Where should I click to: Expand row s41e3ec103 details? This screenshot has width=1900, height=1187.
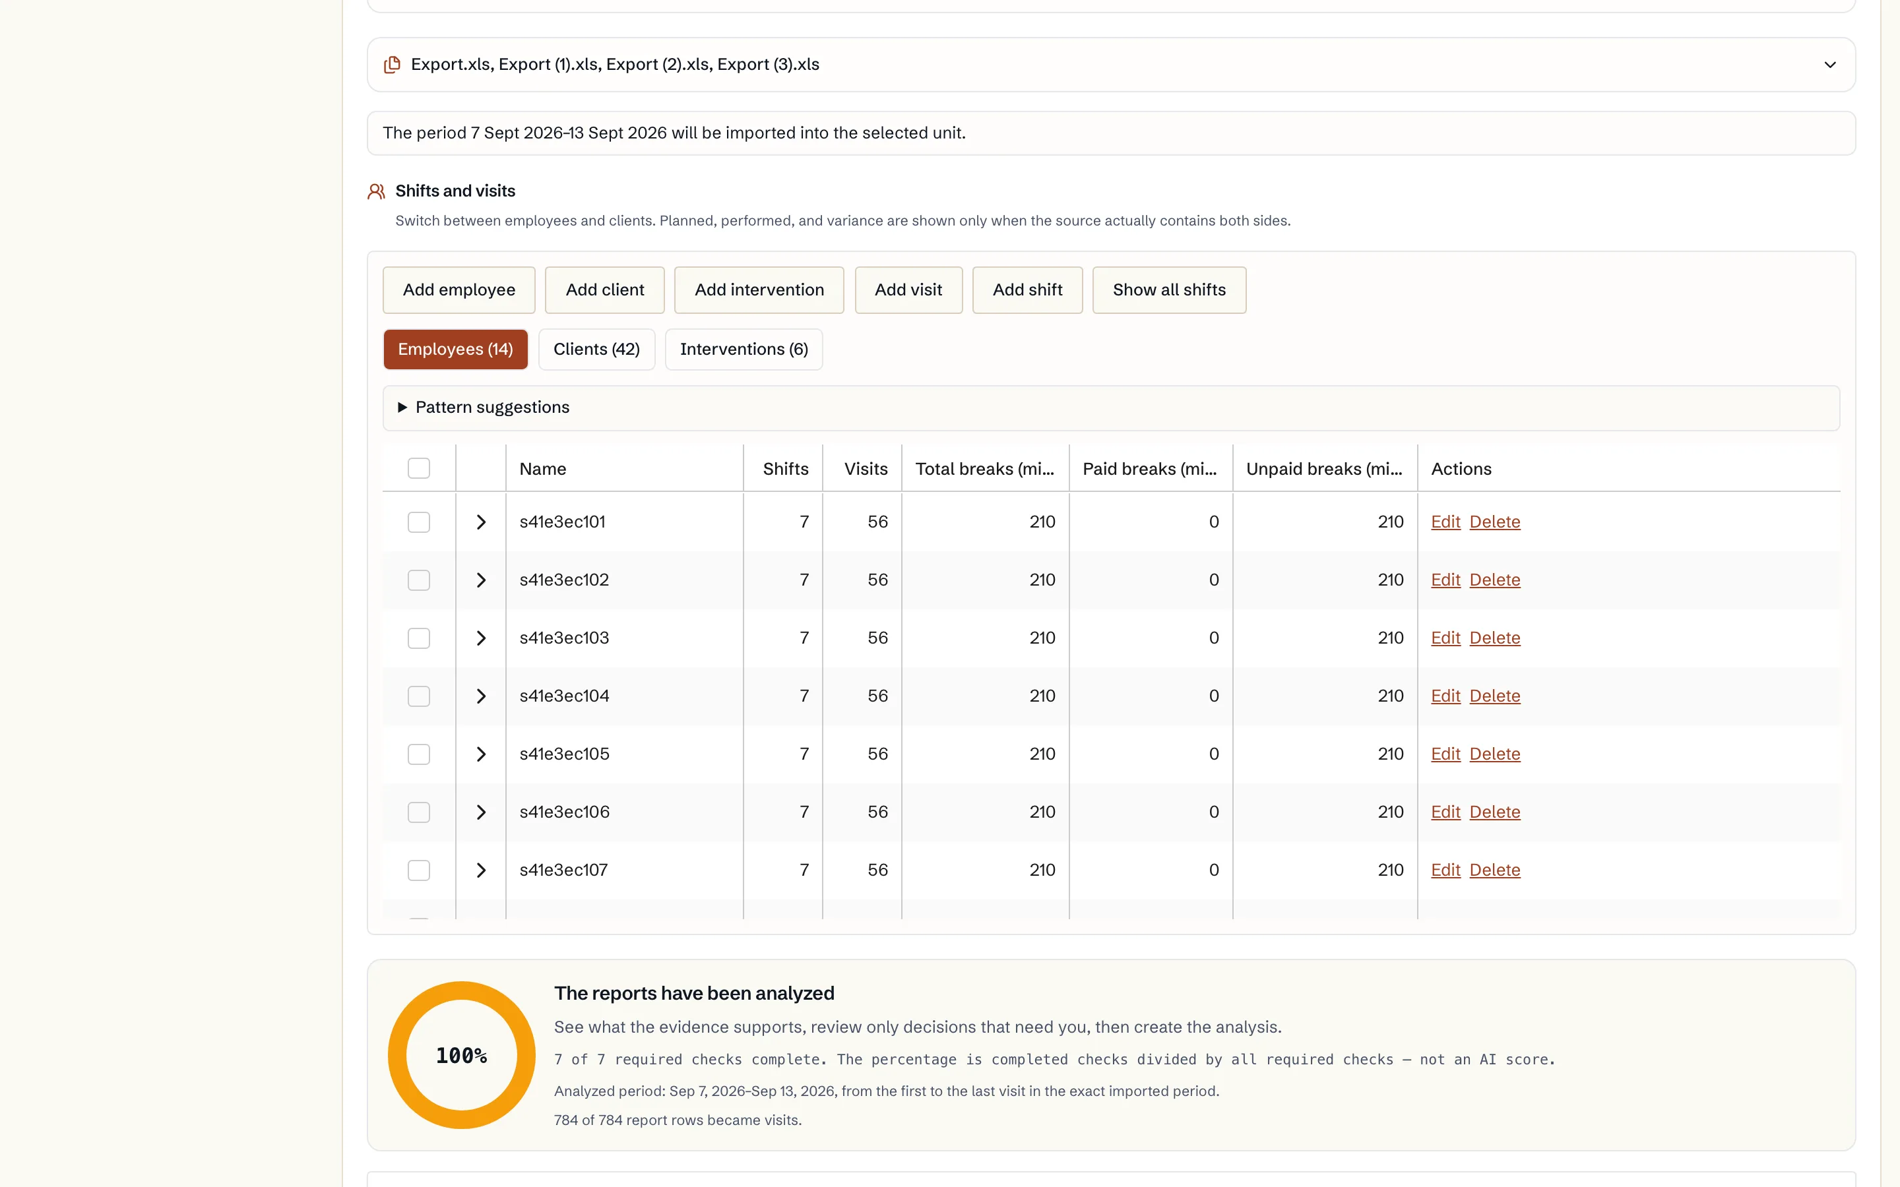pos(482,638)
